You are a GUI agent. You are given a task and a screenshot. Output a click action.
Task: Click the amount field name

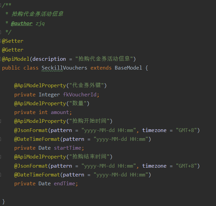[60, 112]
